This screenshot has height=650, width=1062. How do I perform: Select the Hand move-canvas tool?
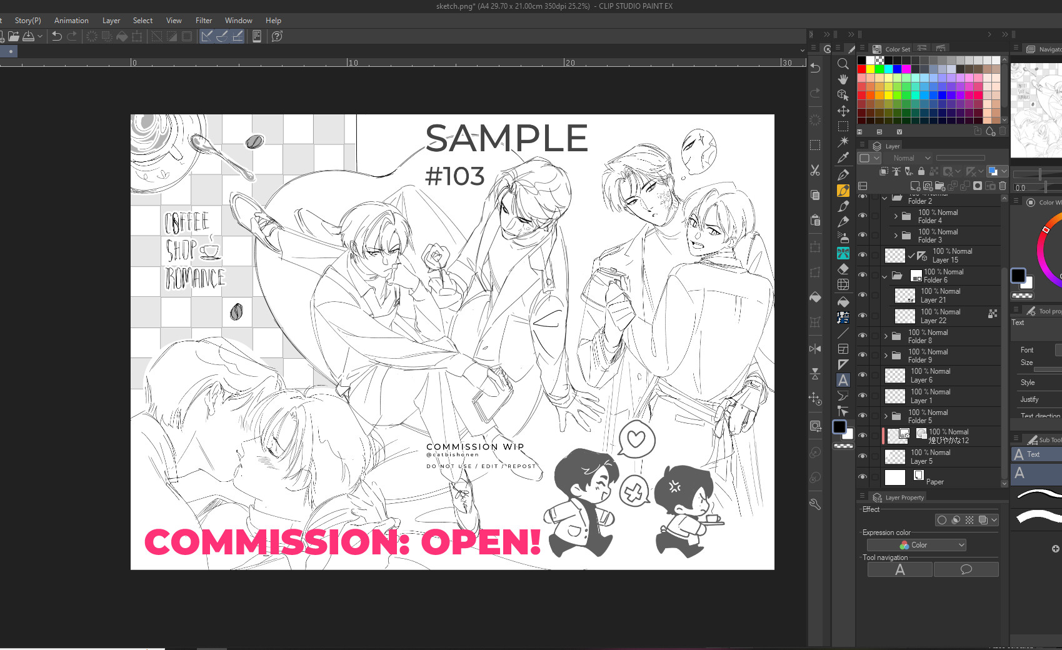point(843,79)
